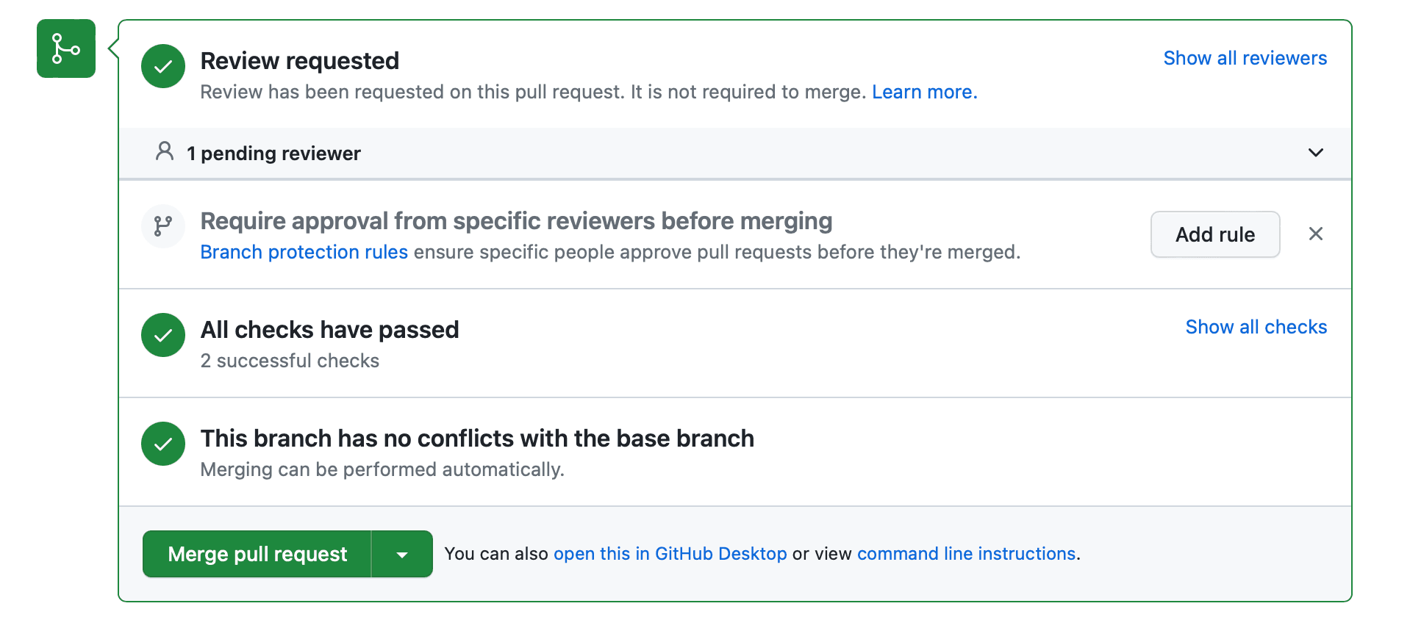View the command line instructions link
The height and width of the screenshot is (620, 1410).
pos(966,554)
